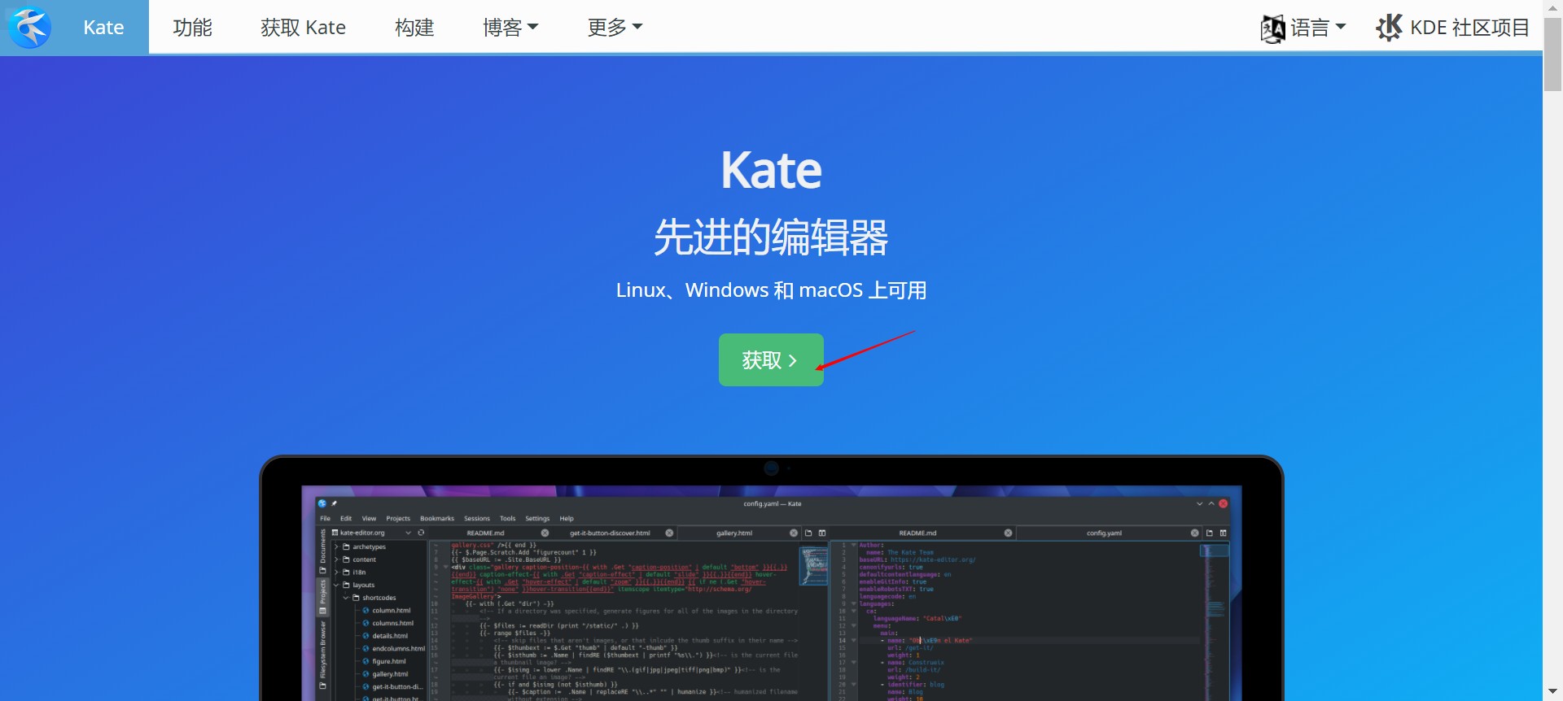Expand the 更多 dropdown menu

tap(615, 28)
